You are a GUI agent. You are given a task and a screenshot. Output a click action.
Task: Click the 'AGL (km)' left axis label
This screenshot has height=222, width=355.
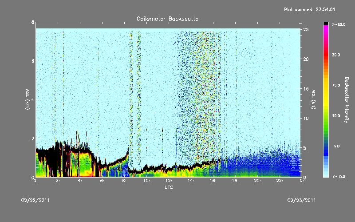pyautogui.click(x=28, y=99)
